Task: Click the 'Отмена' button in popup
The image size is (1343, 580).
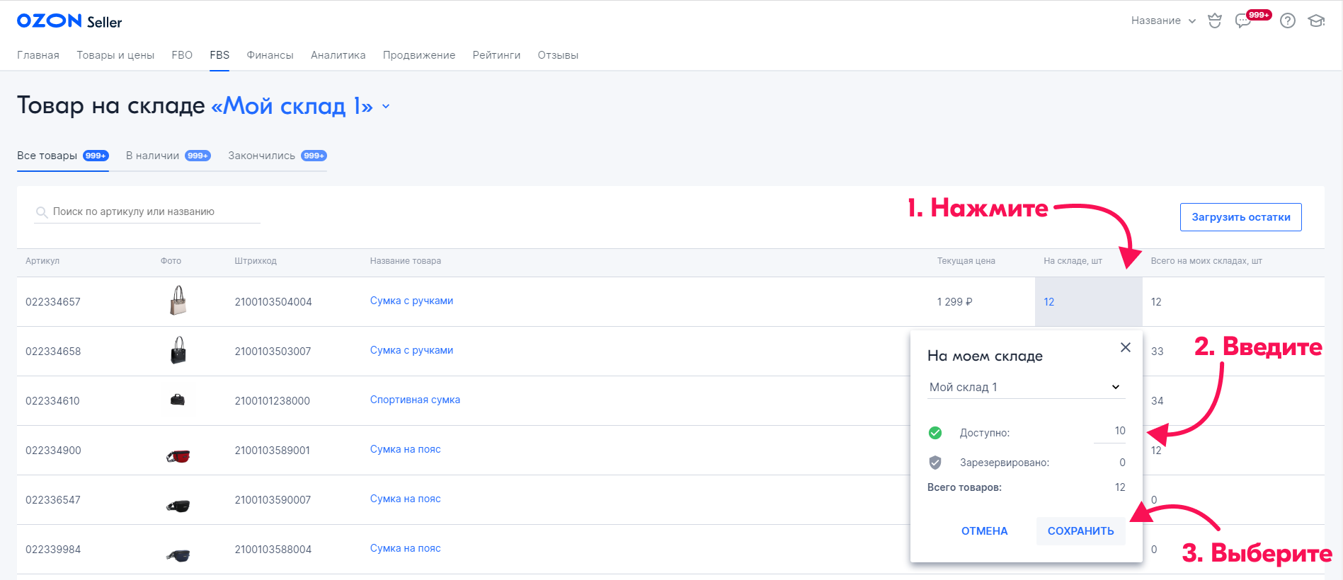Action: (984, 531)
